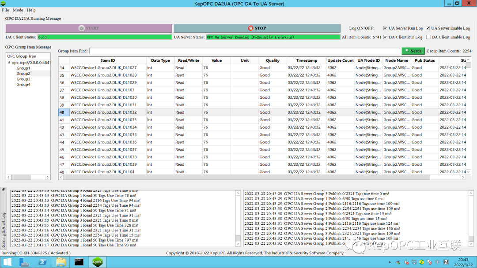The width and height of the screenshot is (477, 268).
Task: Click the KepOPC app icon in title bar
Action: (3, 4)
